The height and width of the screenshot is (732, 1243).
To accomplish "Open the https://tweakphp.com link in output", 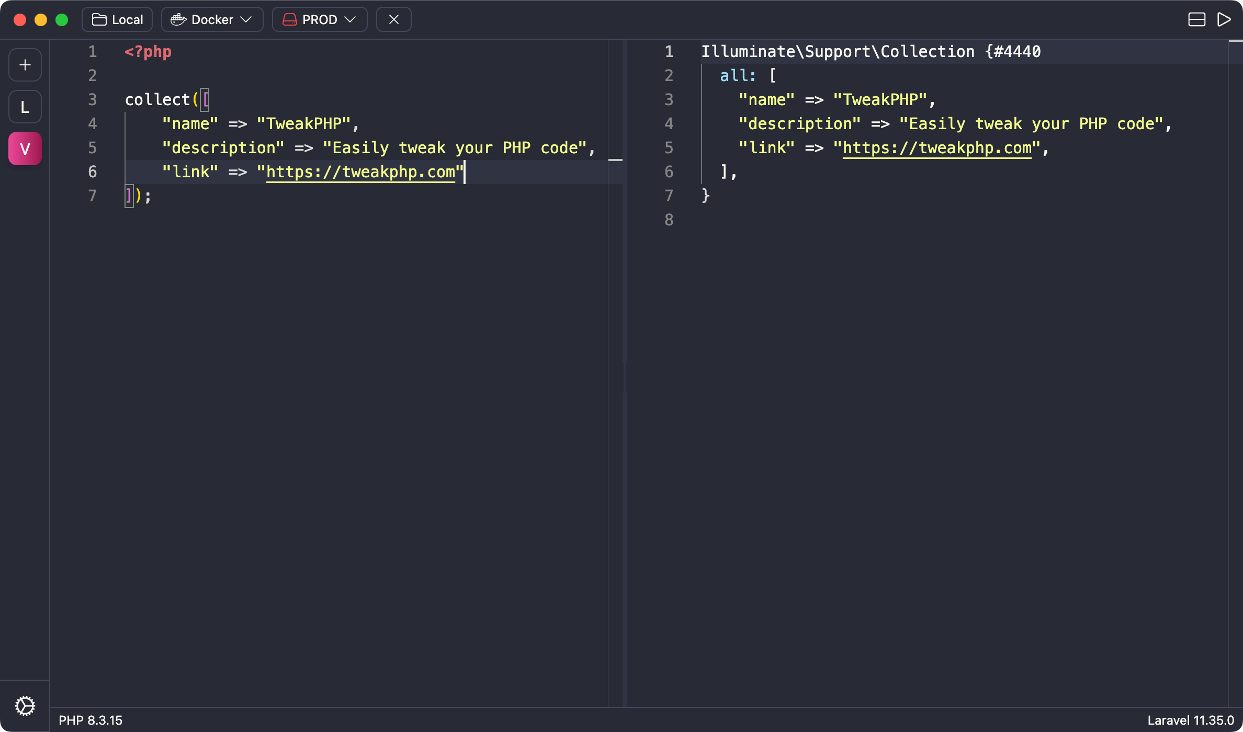I will coord(937,148).
